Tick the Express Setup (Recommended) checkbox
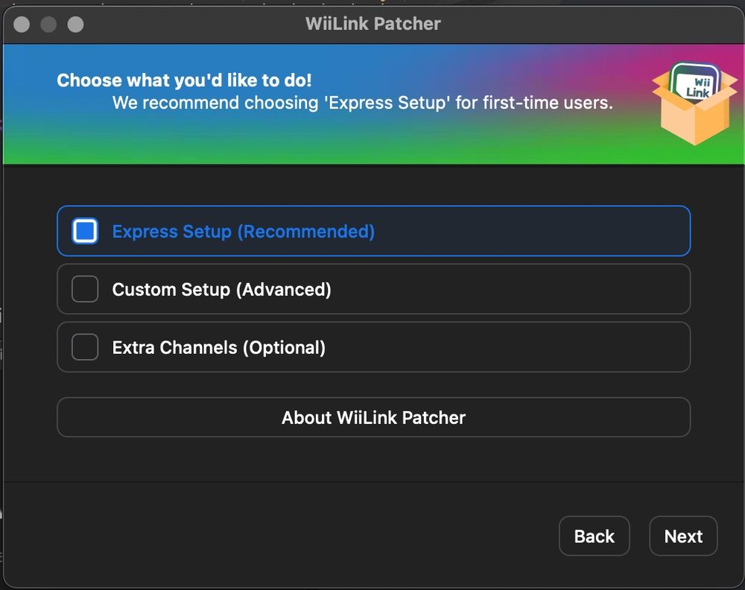 click(x=85, y=231)
